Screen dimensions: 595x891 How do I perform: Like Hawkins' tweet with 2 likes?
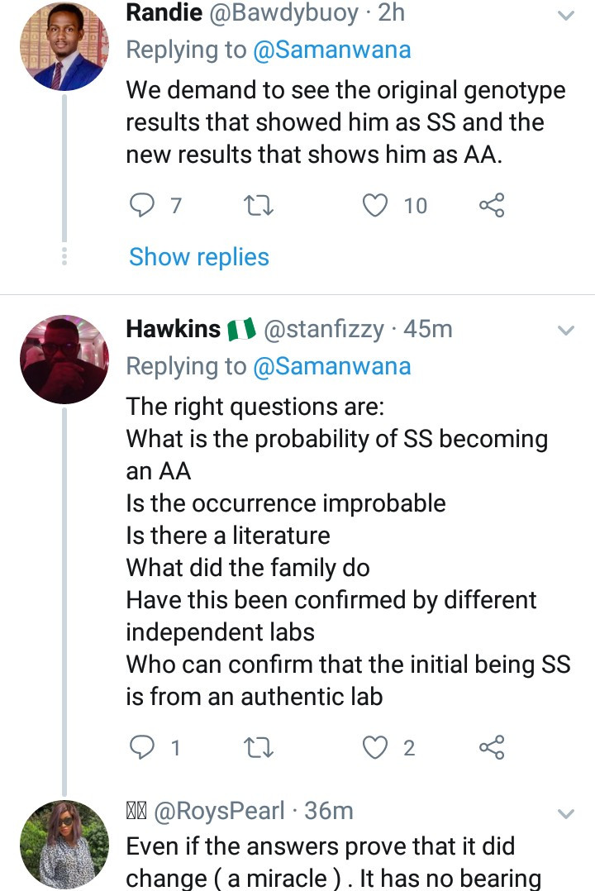click(377, 748)
